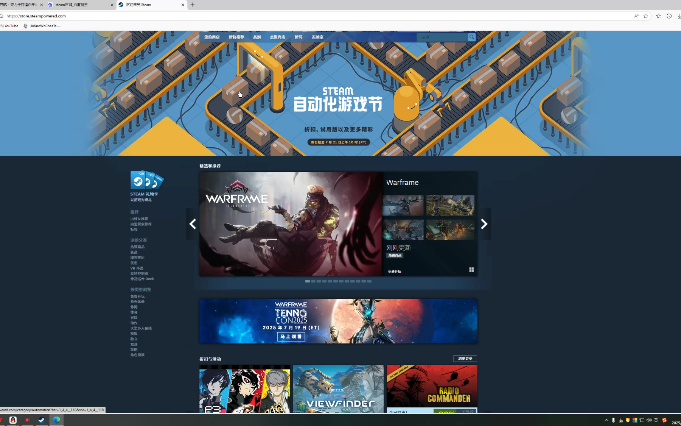Click 大型多人在线 sidebar link
This screenshot has width=681, height=426.
[141, 328]
